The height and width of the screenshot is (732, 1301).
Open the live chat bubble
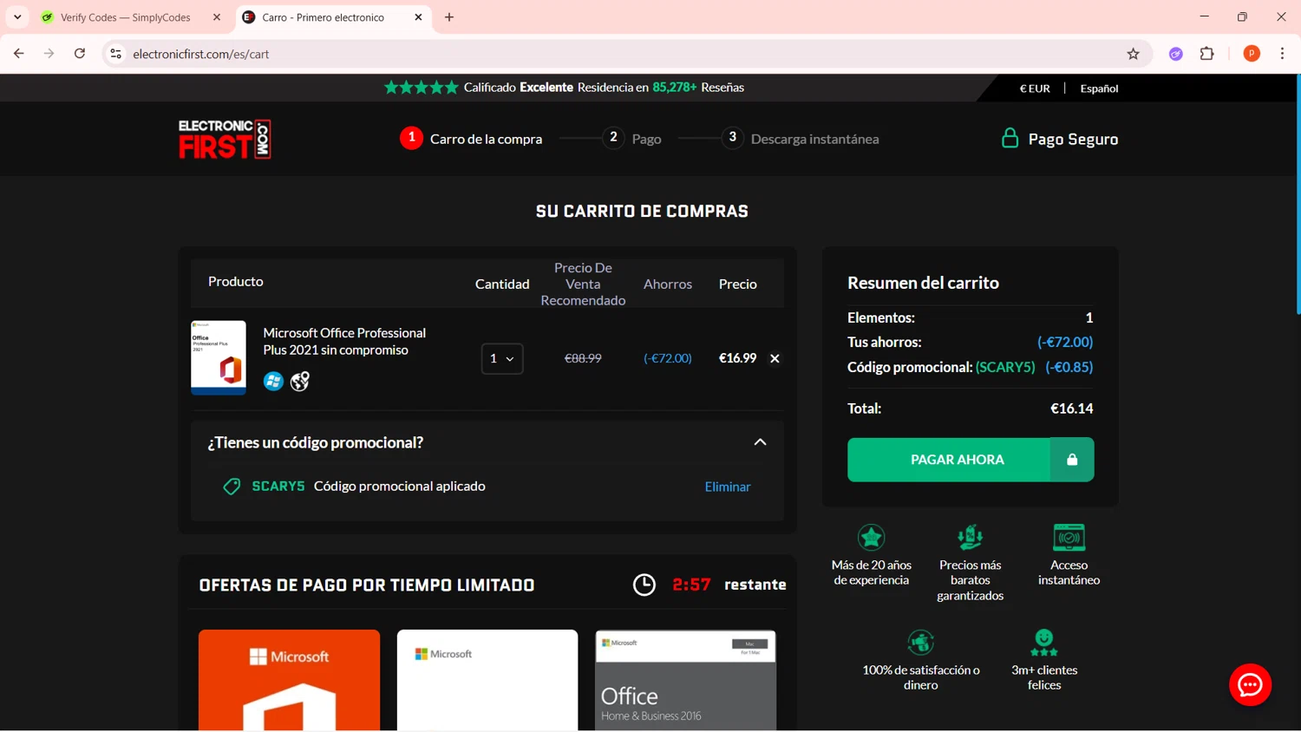(x=1250, y=684)
